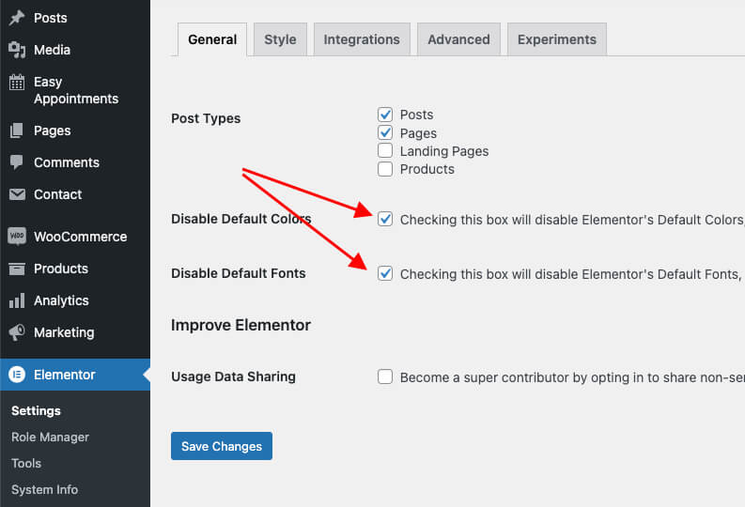
Task: Click the Contact envelope icon
Action: [17, 194]
